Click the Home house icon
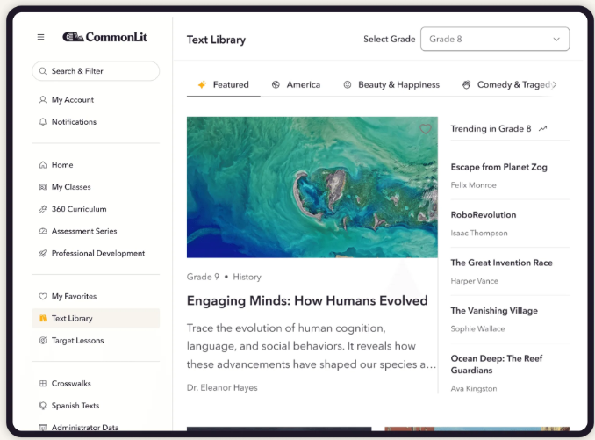Image resolution: width=595 pixels, height=440 pixels. click(x=43, y=165)
